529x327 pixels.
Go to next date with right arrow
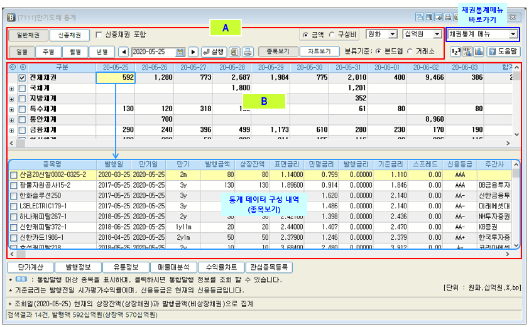click(x=193, y=52)
